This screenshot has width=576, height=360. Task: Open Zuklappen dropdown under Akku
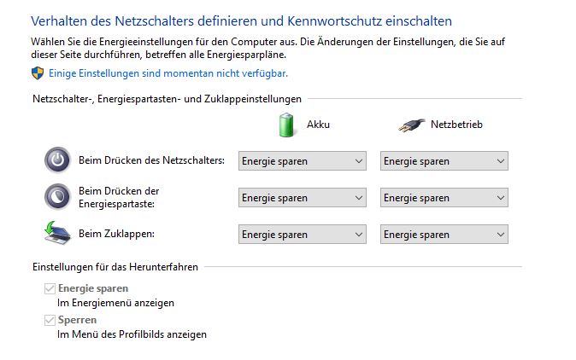(x=302, y=234)
